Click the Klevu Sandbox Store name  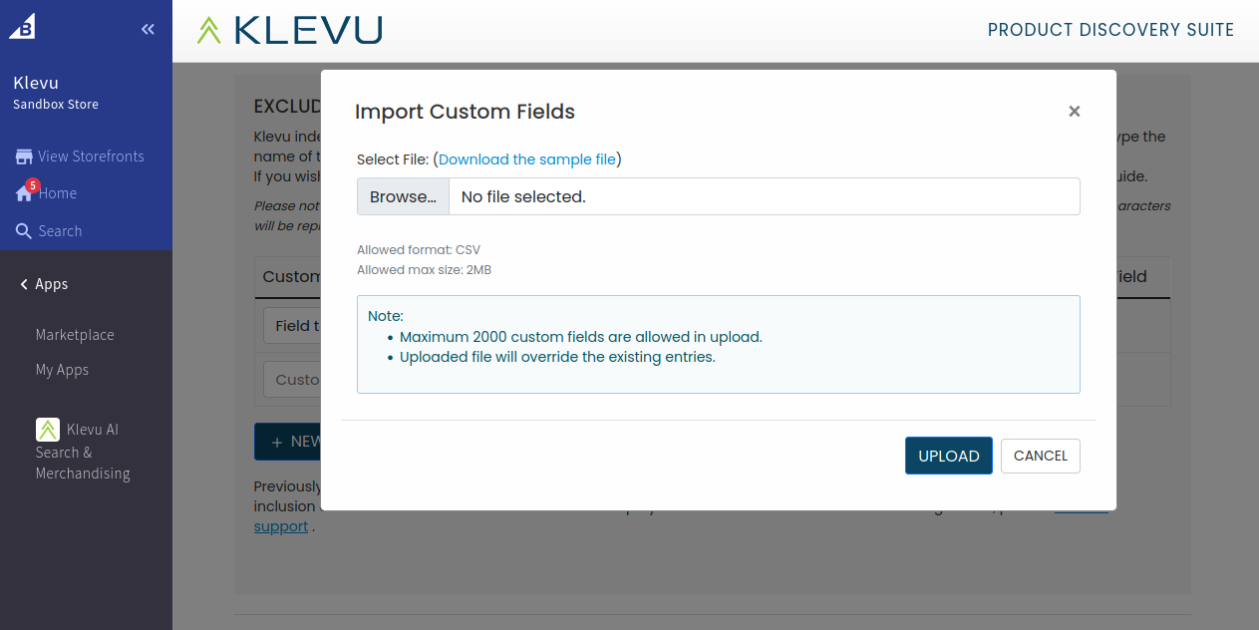pyautogui.click(x=56, y=93)
